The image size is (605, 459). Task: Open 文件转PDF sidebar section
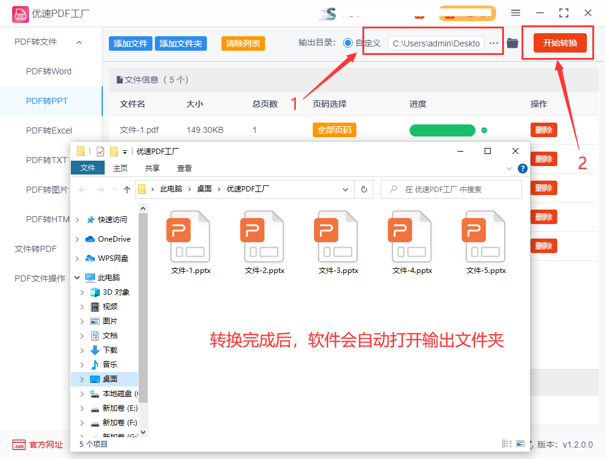pos(36,249)
